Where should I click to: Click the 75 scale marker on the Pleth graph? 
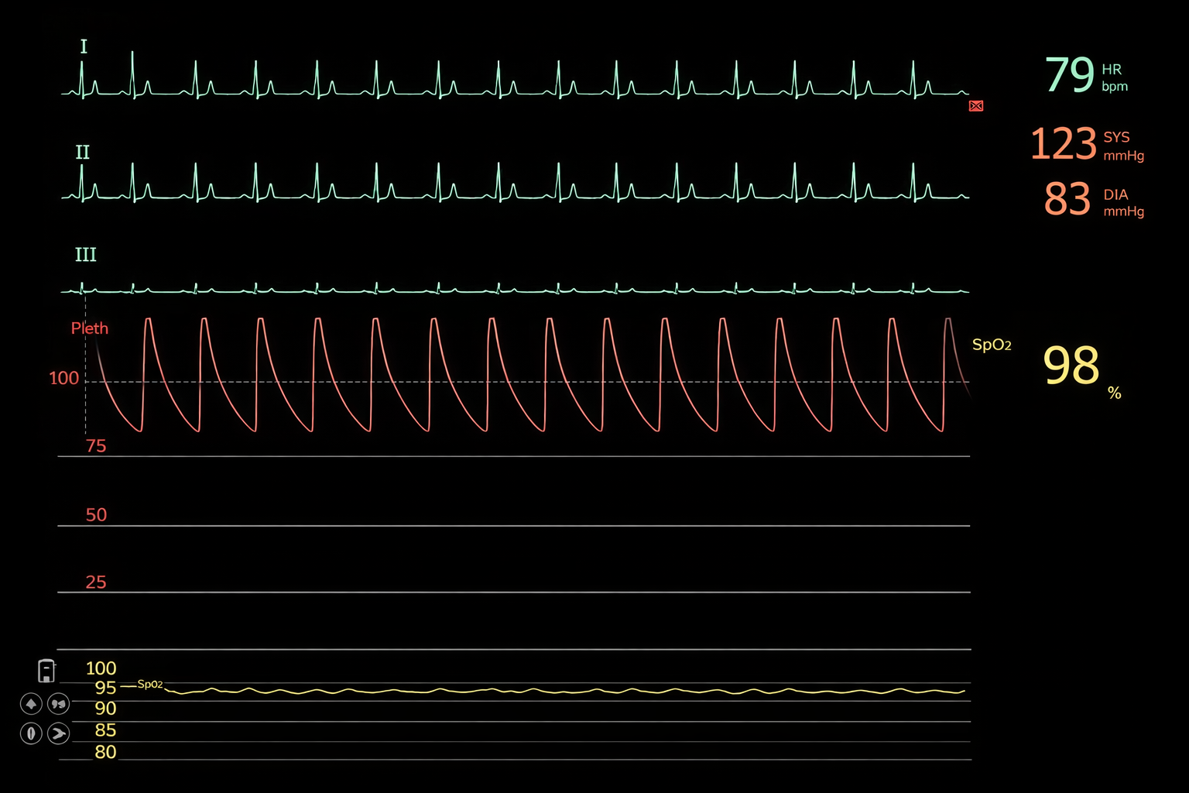(x=96, y=446)
